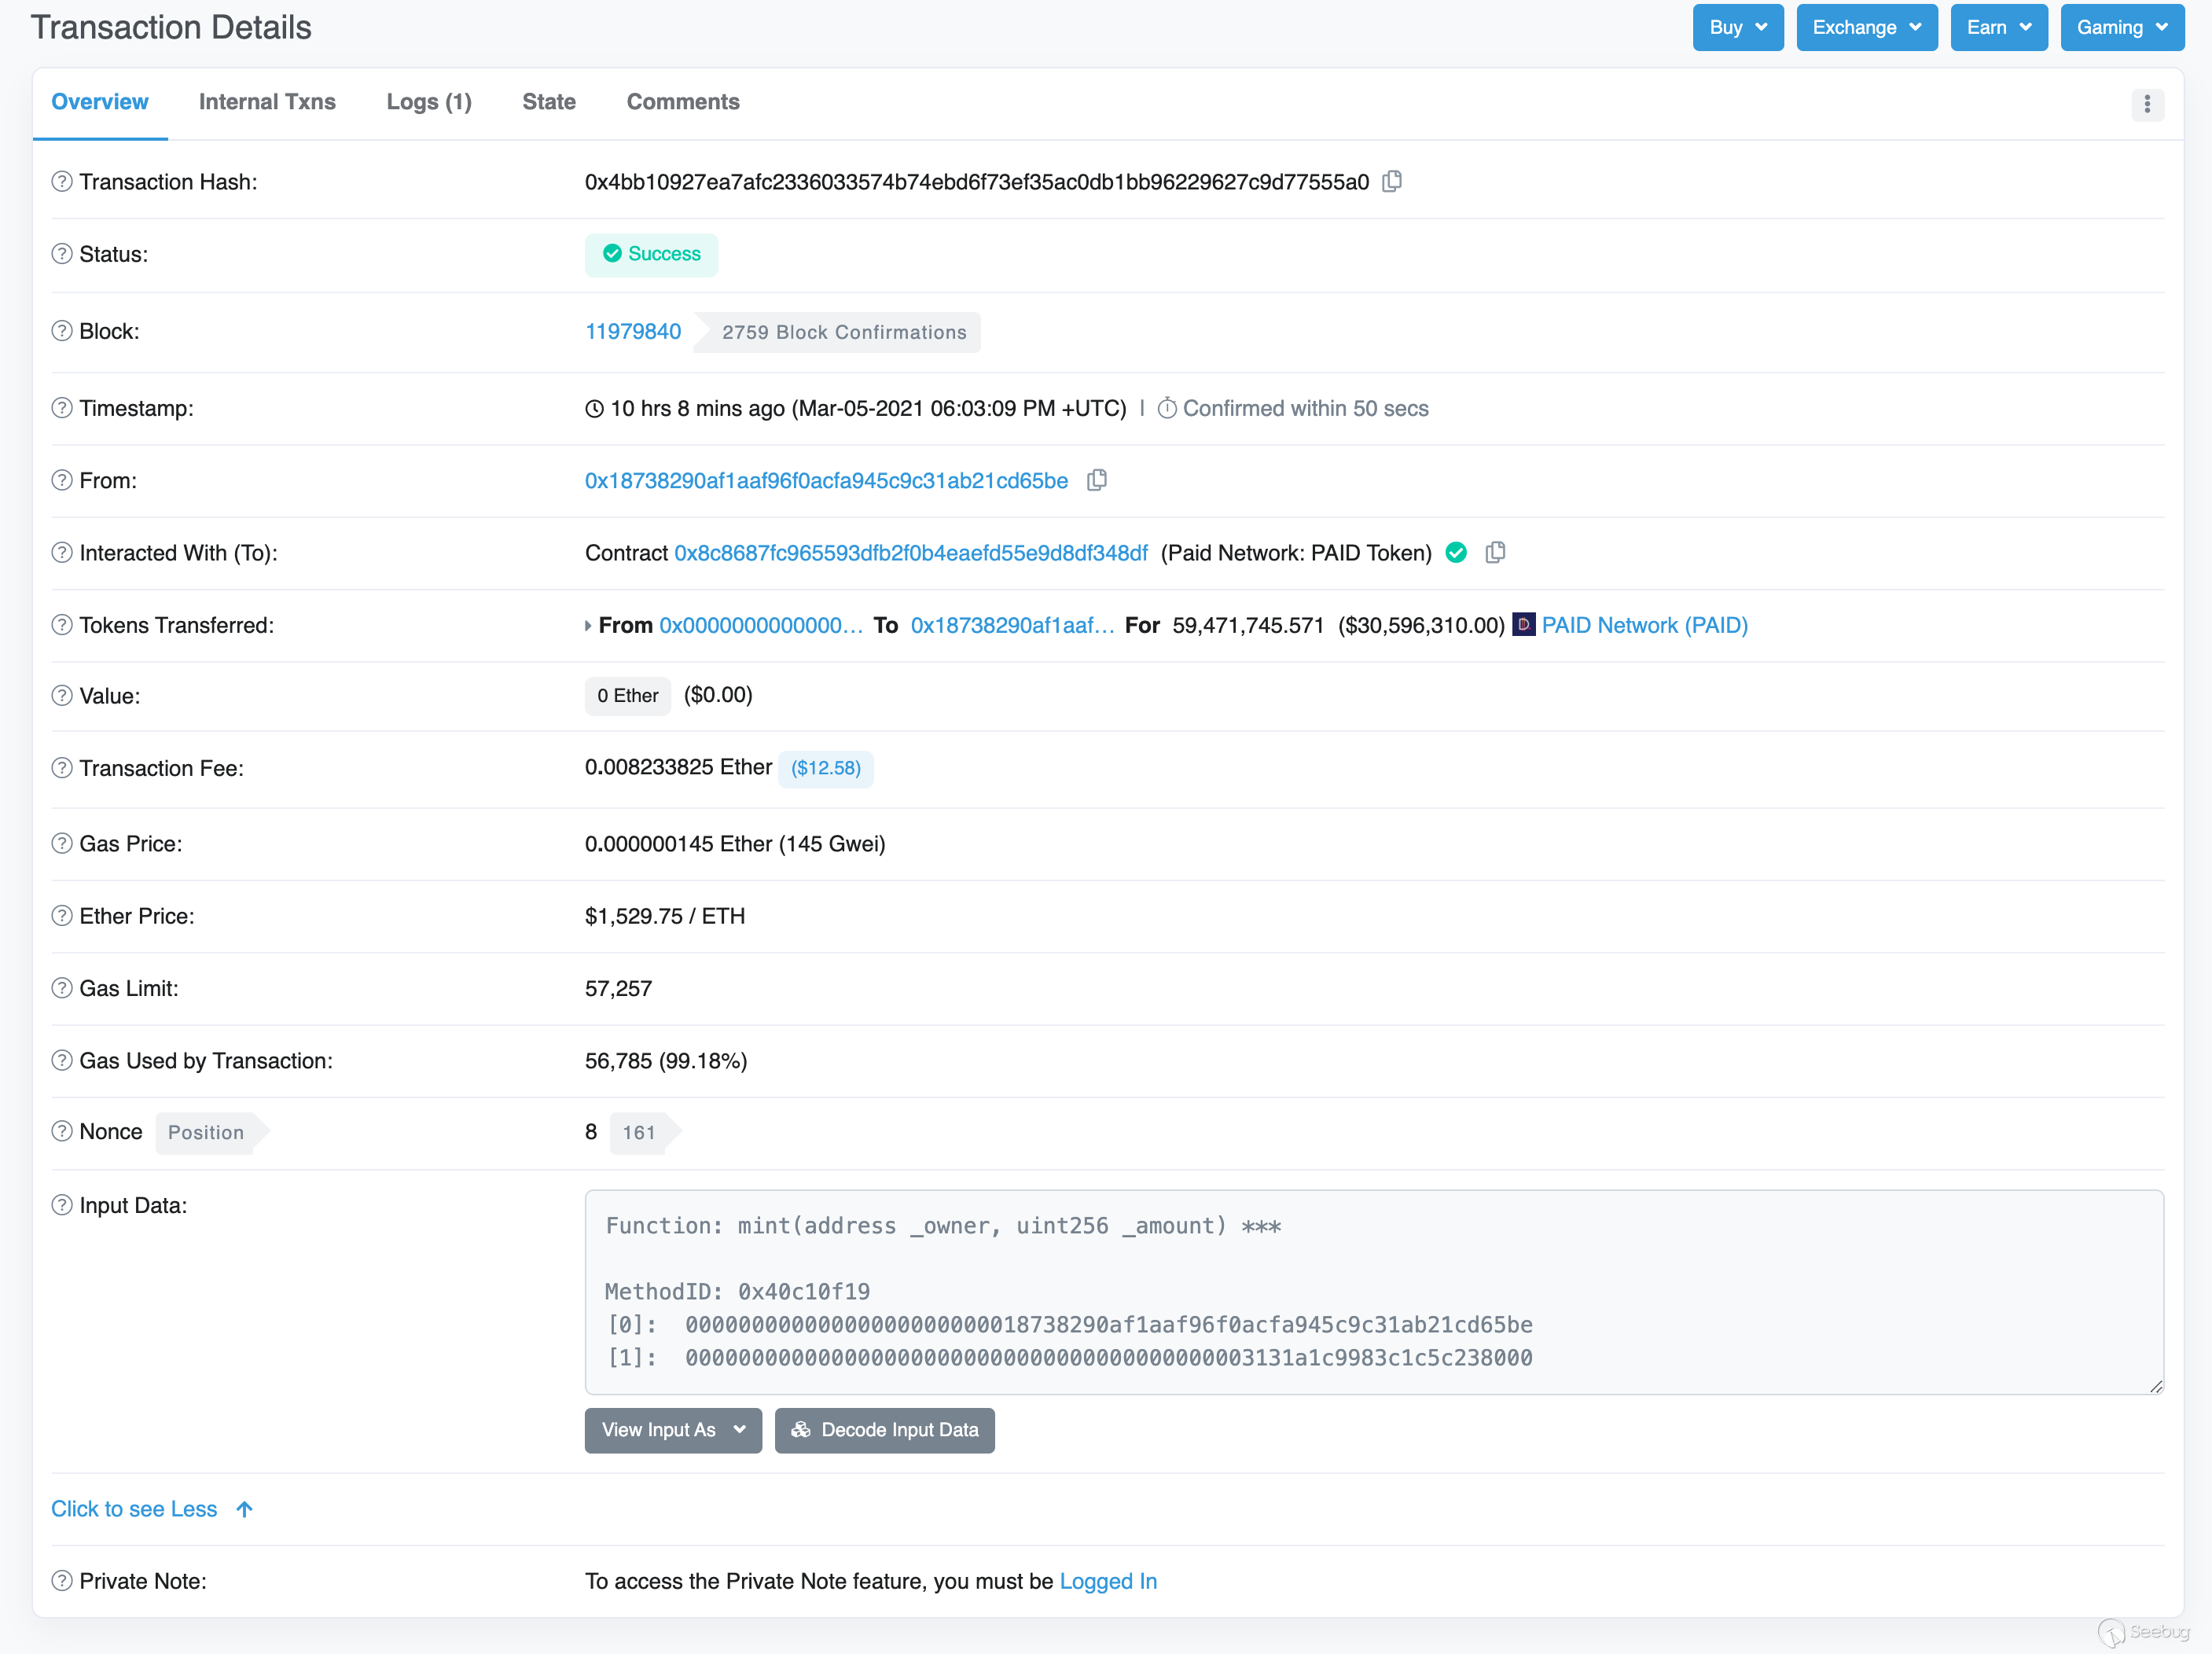This screenshot has height=1654, width=2212.
Task: Copy the From address icon
Action: (x=1097, y=481)
